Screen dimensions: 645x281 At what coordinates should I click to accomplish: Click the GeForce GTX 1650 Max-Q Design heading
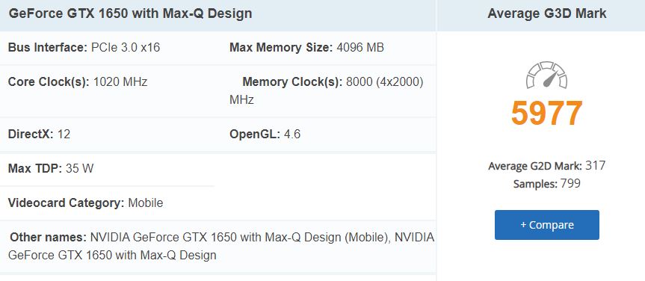pos(130,13)
